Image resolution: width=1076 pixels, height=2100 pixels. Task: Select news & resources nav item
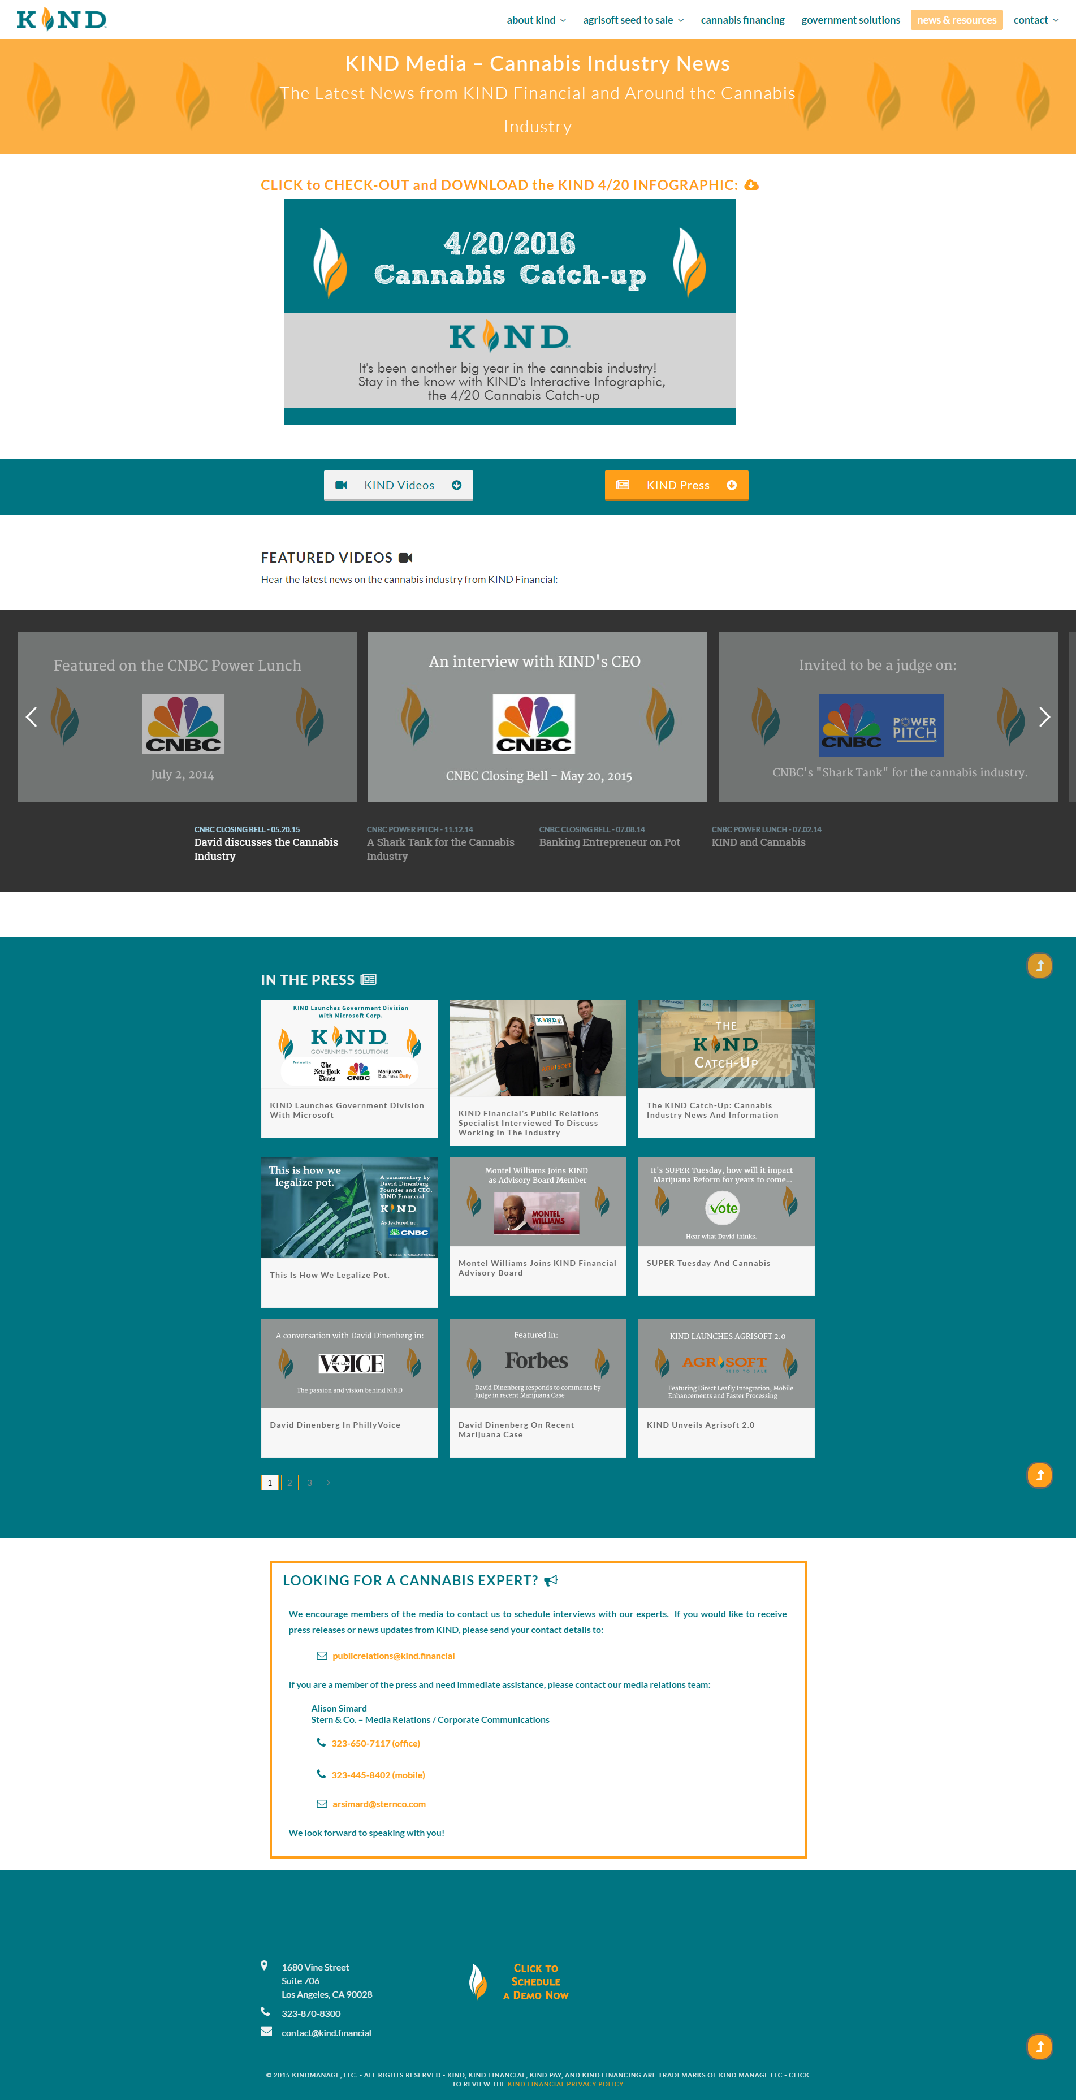(956, 20)
